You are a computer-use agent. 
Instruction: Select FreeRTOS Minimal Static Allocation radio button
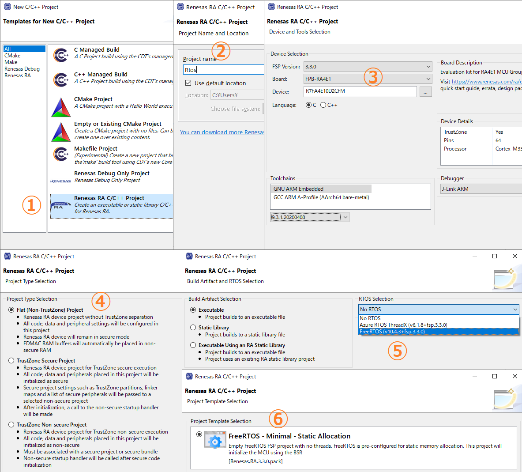[x=199, y=434]
